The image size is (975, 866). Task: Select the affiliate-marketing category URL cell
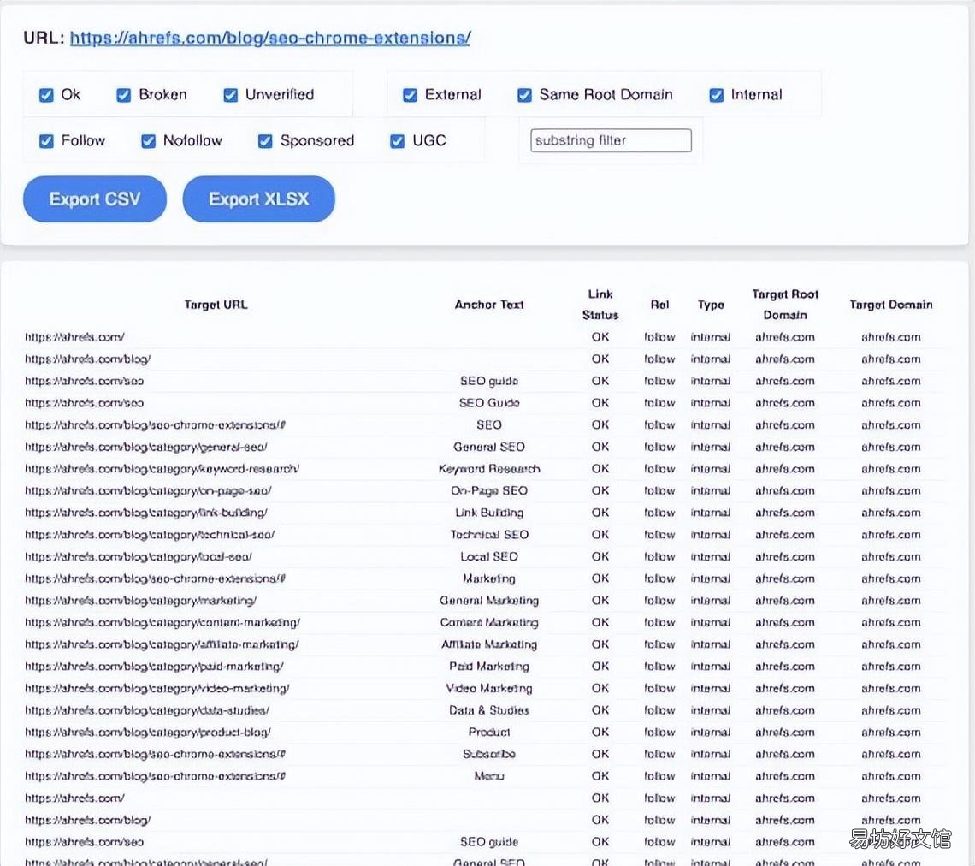[x=162, y=644]
